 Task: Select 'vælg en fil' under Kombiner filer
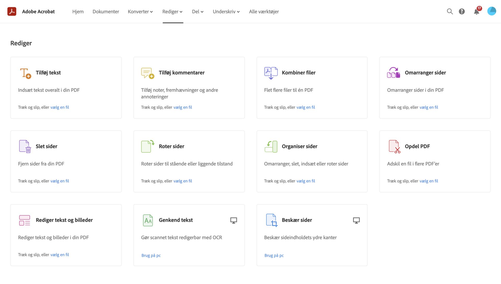click(x=306, y=107)
